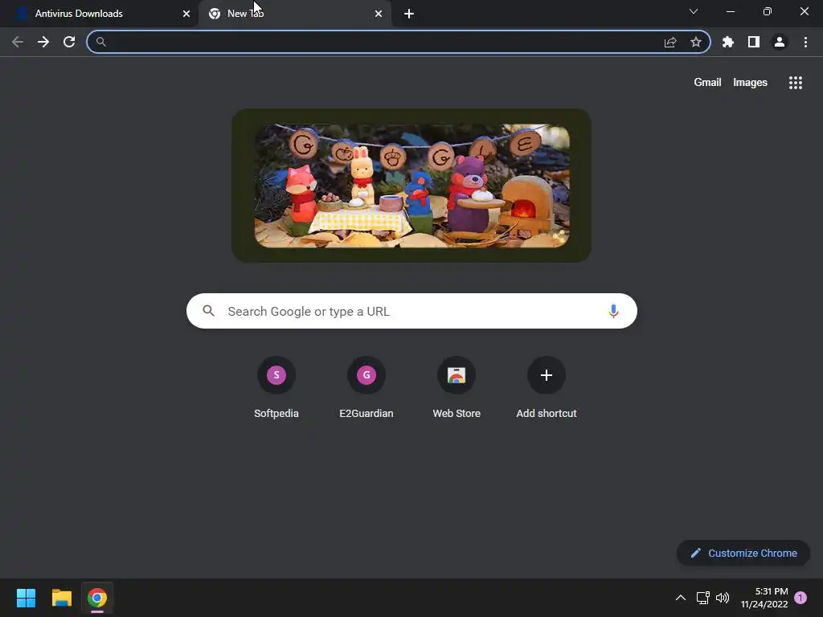Expand the tab search chevron
The height and width of the screenshot is (617, 823).
pyautogui.click(x=694, y=11)
